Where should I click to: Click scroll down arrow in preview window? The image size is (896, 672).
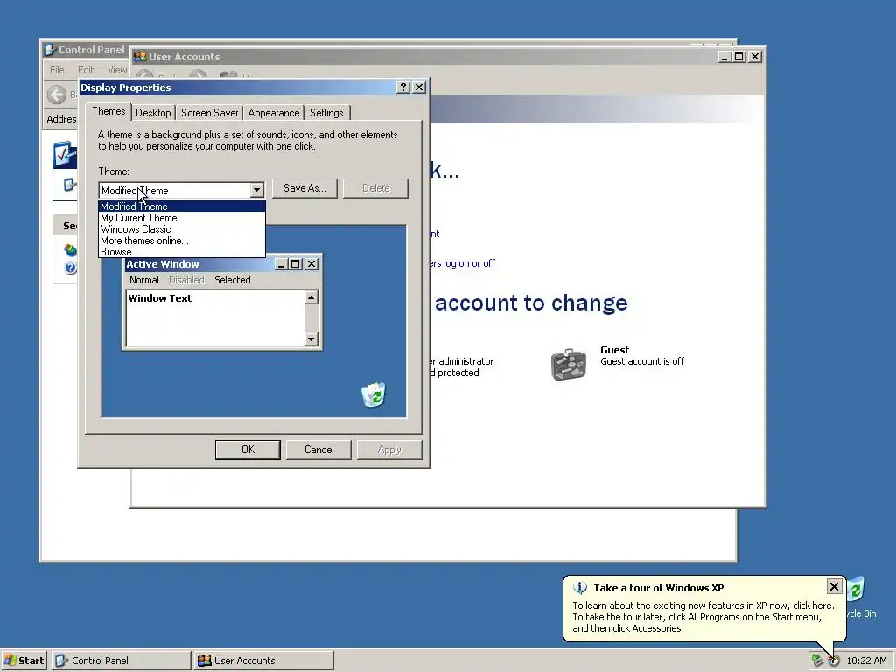[311, 339]
